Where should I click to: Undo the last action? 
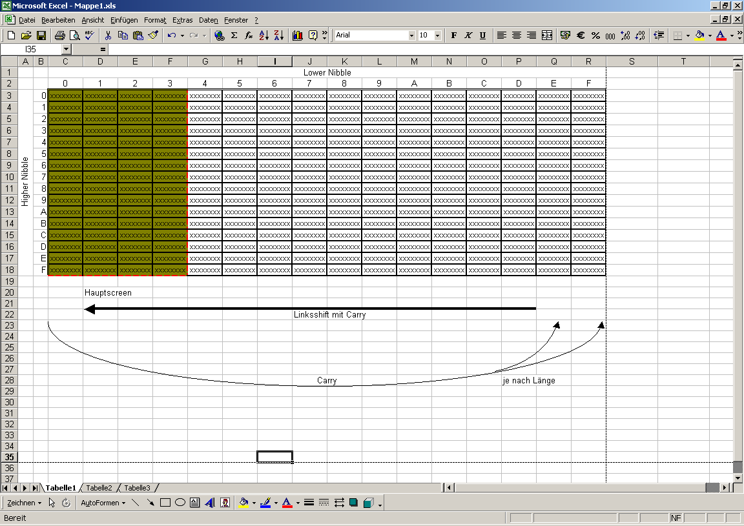pos(172,35)
